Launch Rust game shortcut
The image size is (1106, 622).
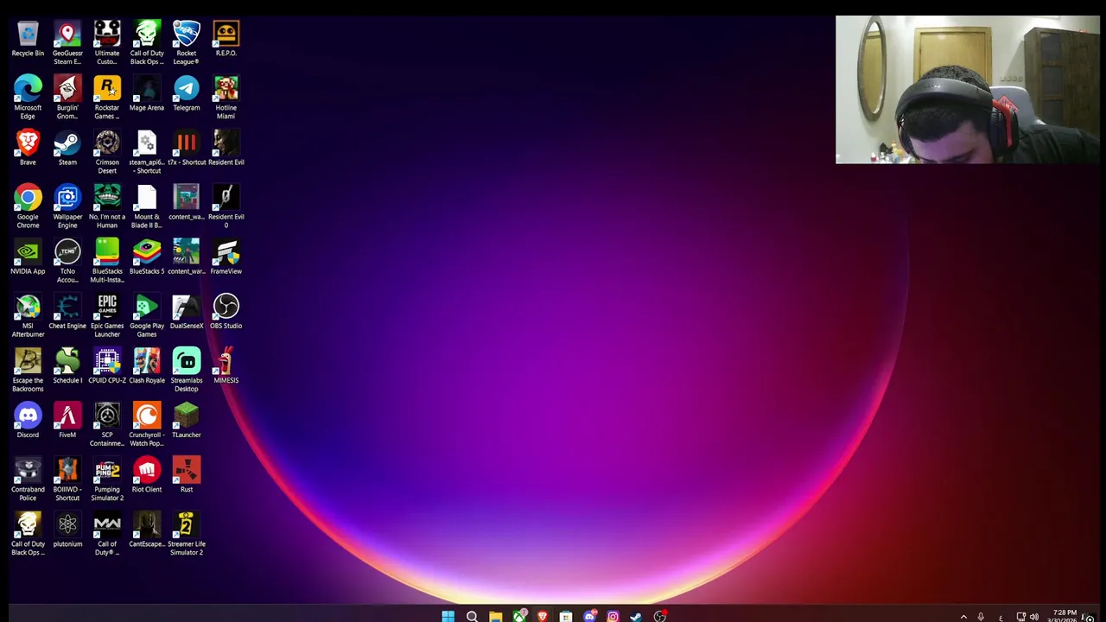coord(187,475)
